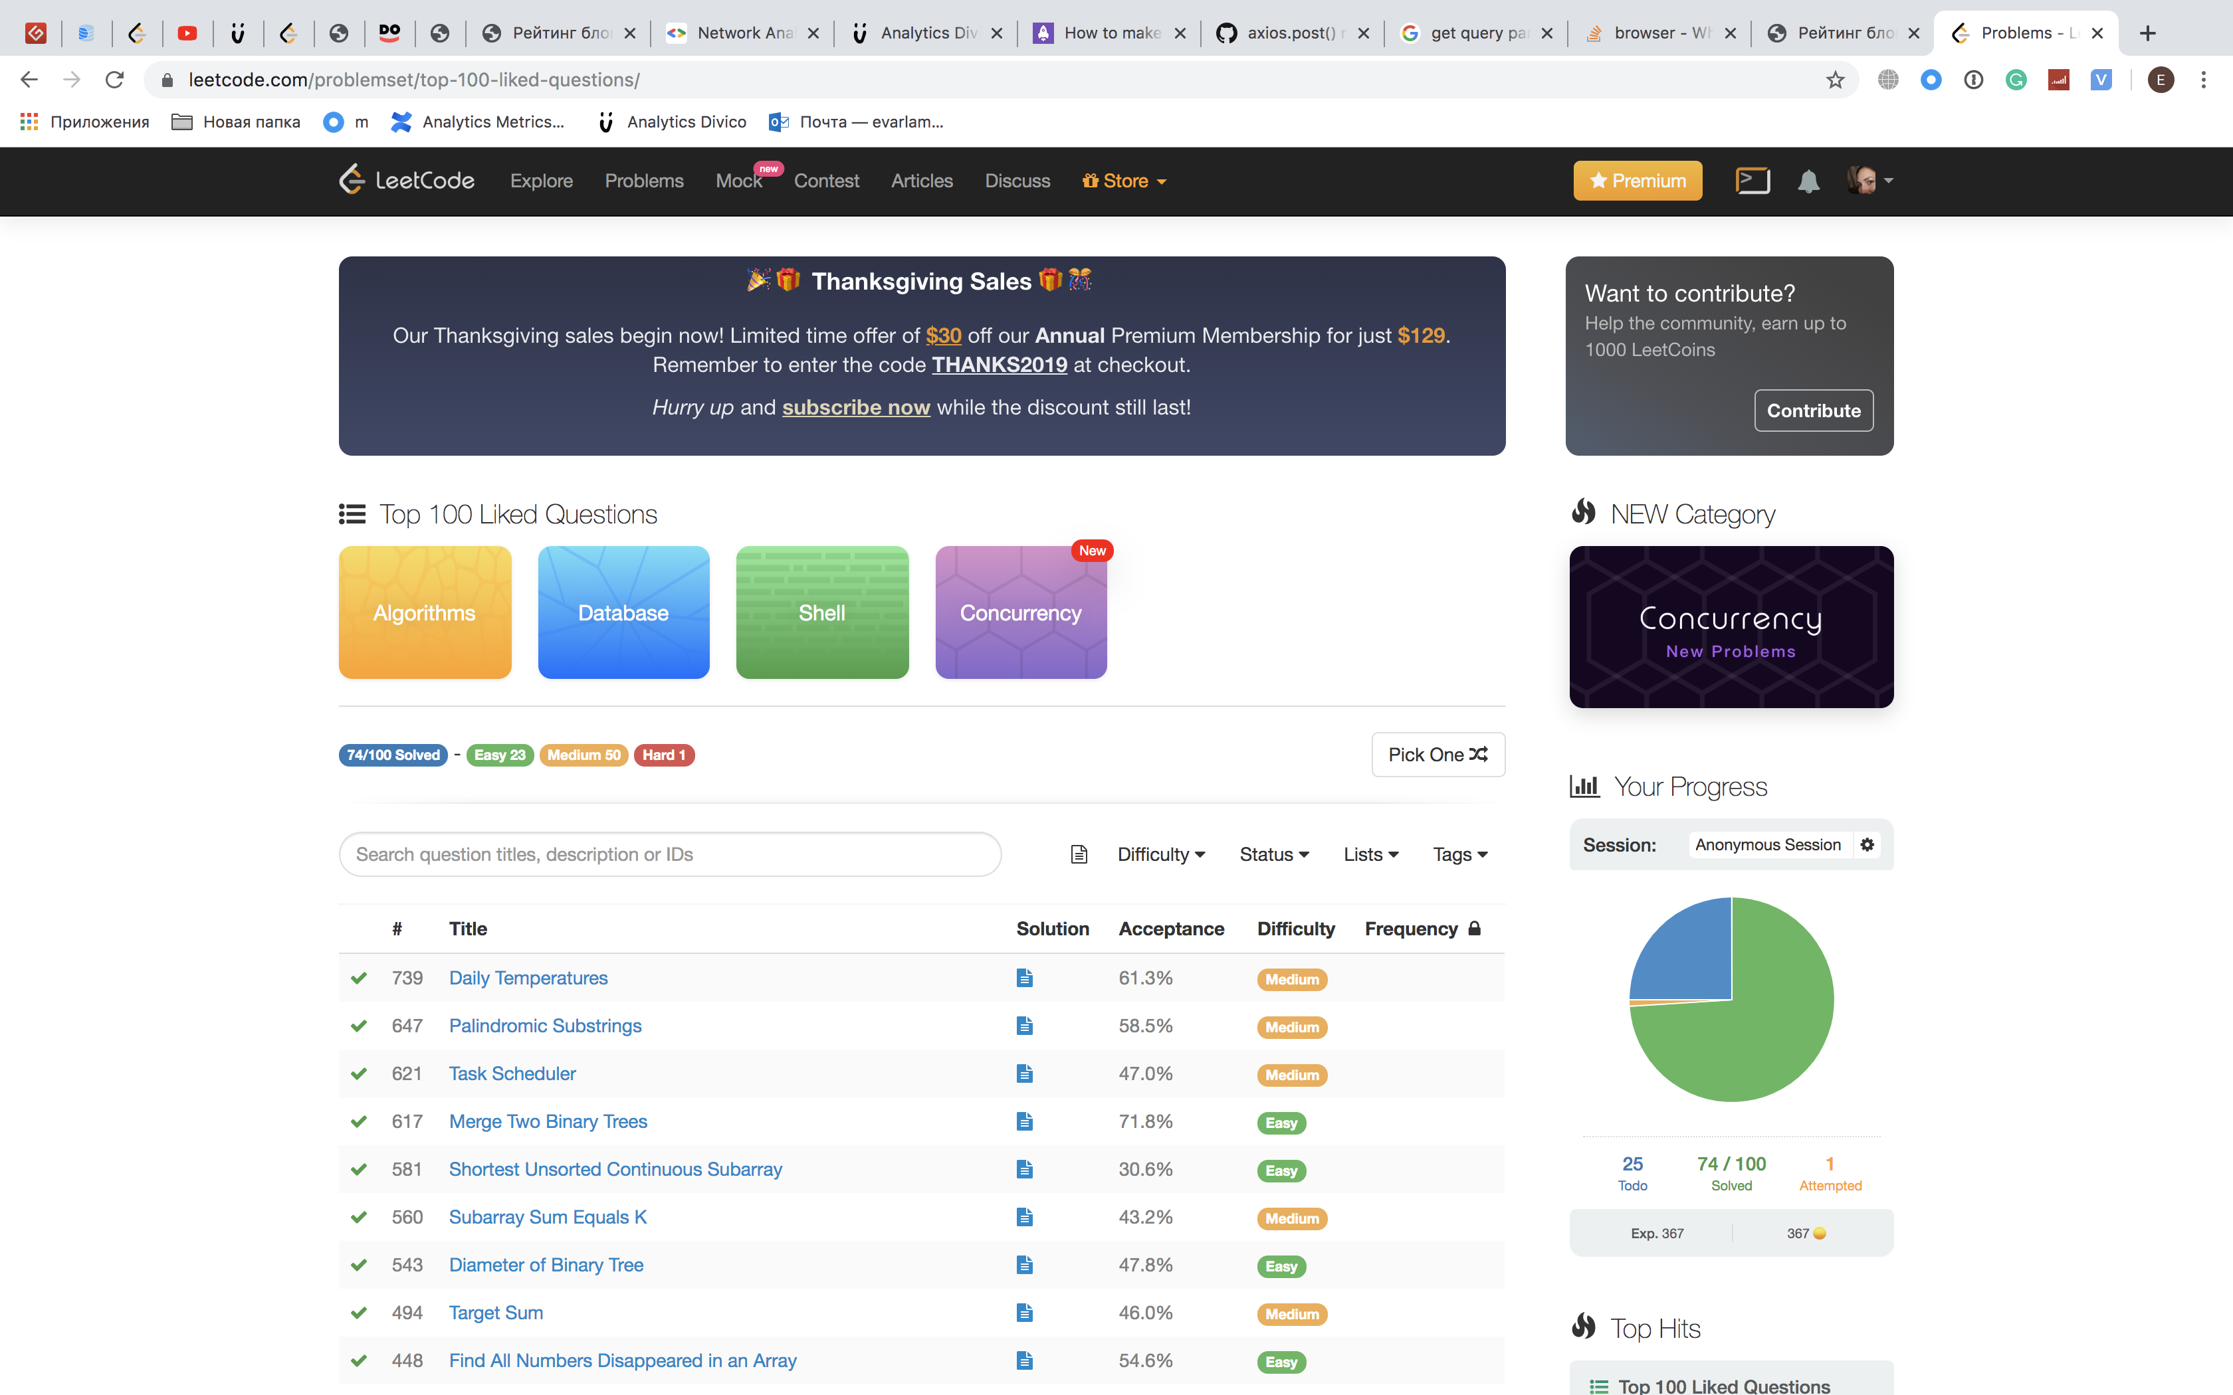Click the Hard 1 badge
Screen dimensions: 2233x1395
point(663,755)
